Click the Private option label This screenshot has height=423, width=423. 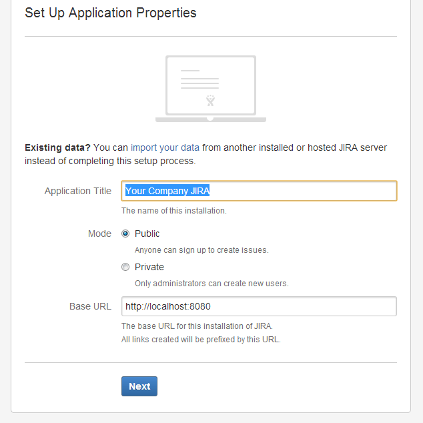point(149,267)
